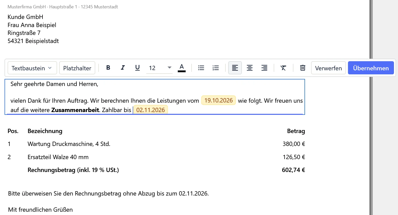
Task: Align text left
Action: tap(235, 68)
